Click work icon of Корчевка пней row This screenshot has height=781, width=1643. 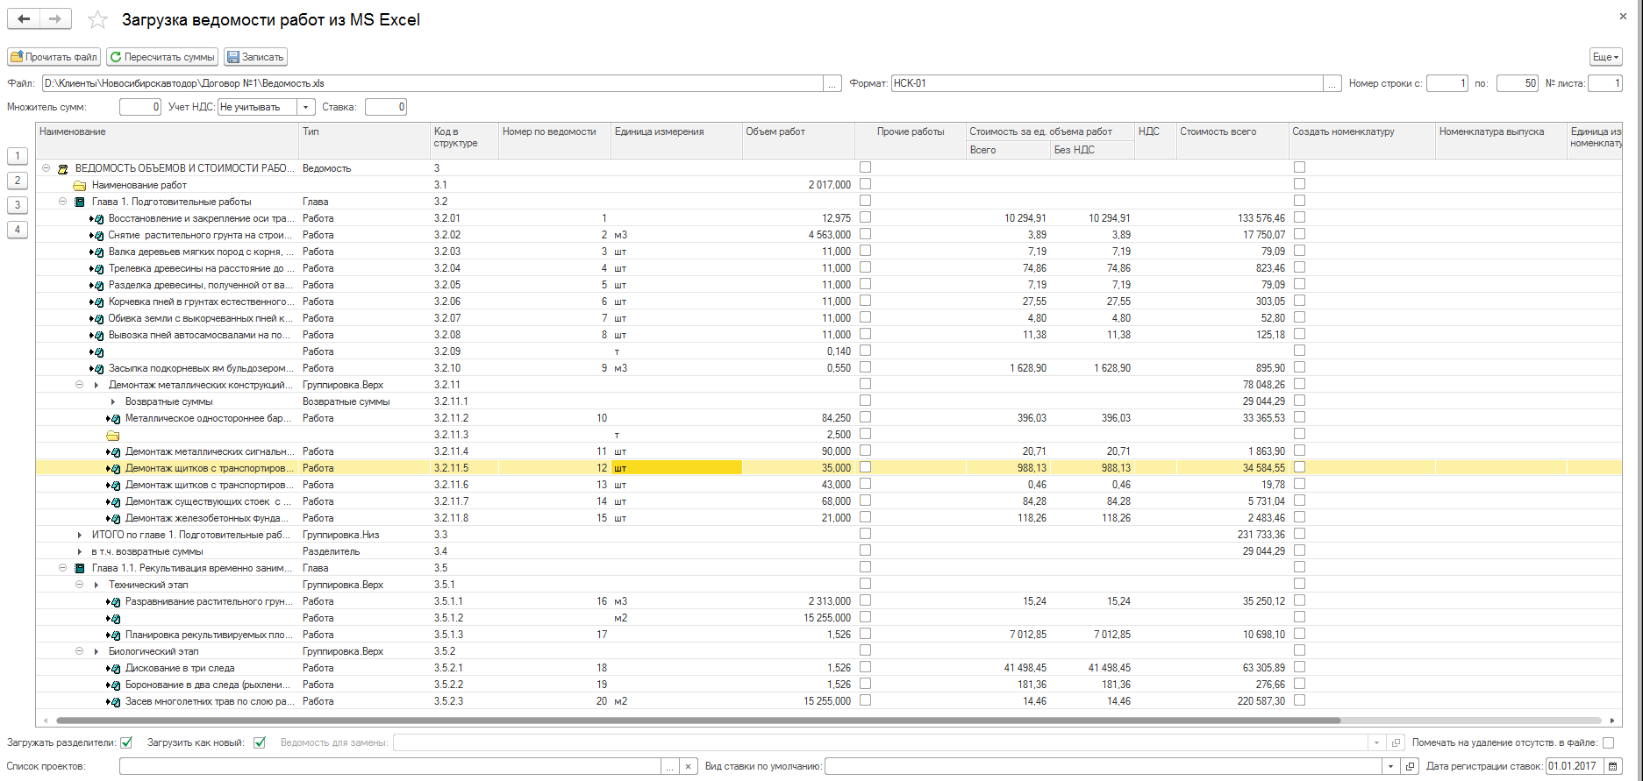point(96,302)
